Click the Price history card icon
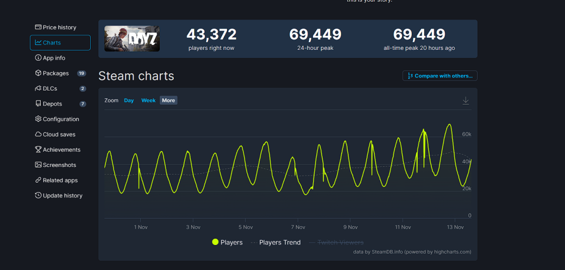 [x=38, y=27]
